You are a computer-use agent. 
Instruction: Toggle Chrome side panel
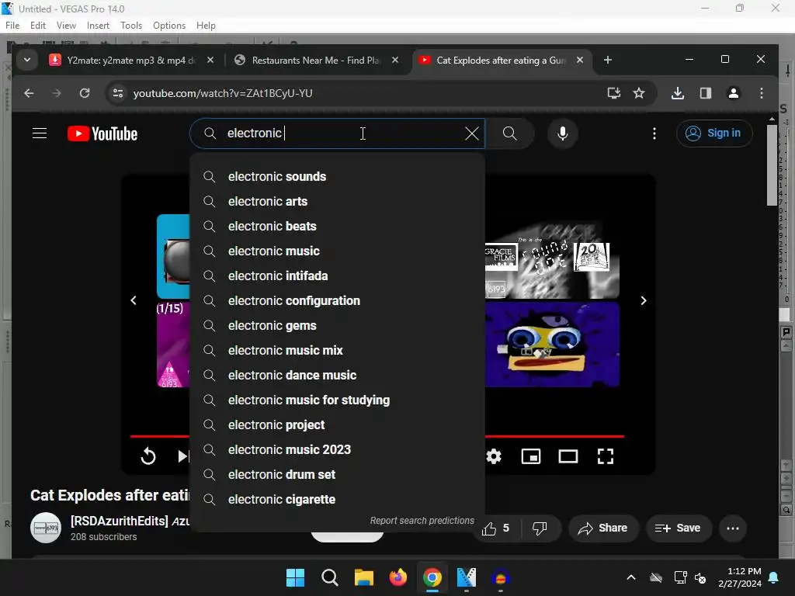coord(705,93)
